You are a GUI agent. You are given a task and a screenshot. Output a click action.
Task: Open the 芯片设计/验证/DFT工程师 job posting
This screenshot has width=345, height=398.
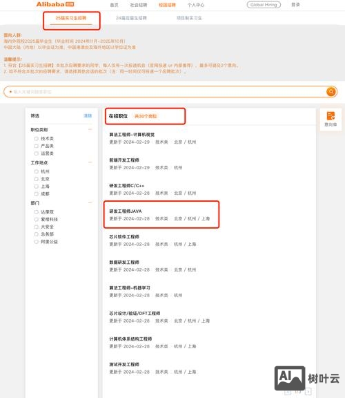(x=135, y=313)
